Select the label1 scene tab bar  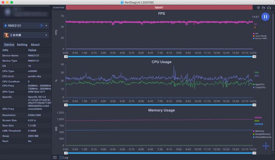click(159, 7)
